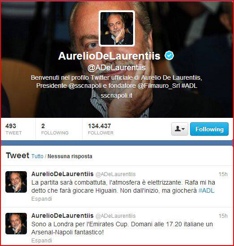
Task: Switch to the Tutto tweets tab
Action: pos(37,156)
